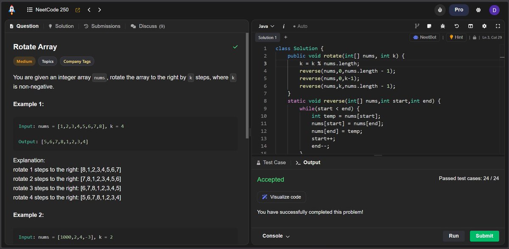Open the Java language dropdown
The width and height of the screenshot is (509, 249).
click(266, 26)
